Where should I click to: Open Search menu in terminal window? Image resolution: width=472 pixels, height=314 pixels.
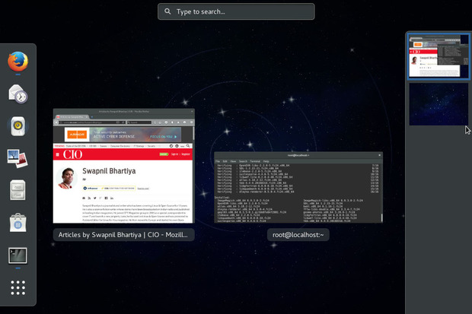pos(243,161)
